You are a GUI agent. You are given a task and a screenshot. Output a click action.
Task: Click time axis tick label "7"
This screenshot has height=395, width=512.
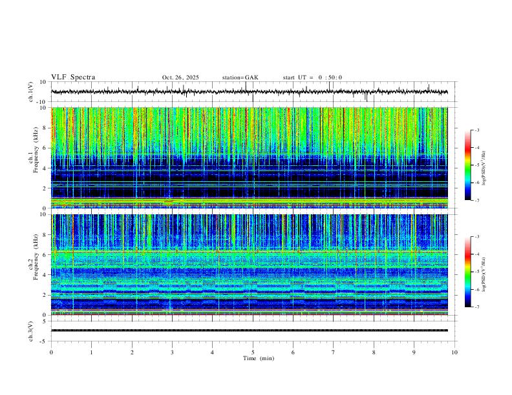tap(334, 352)
